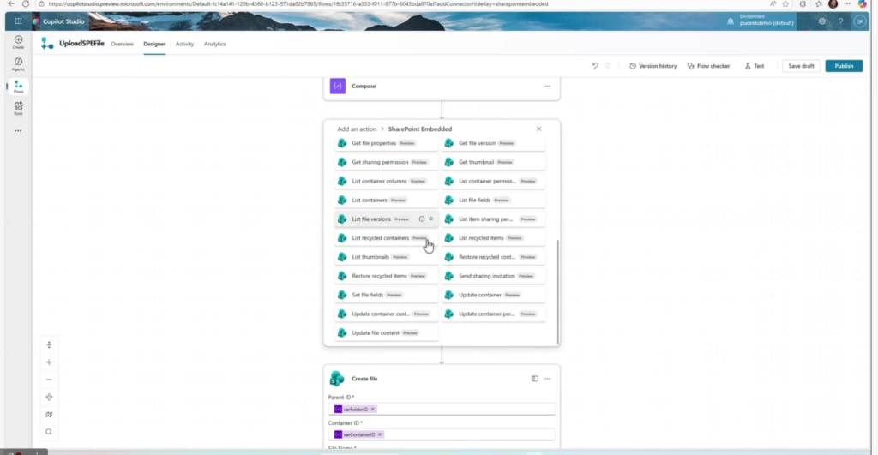Viewport: 878px width, 455px height.
Task: Click the browser refresh button
Action: (25, 4)
